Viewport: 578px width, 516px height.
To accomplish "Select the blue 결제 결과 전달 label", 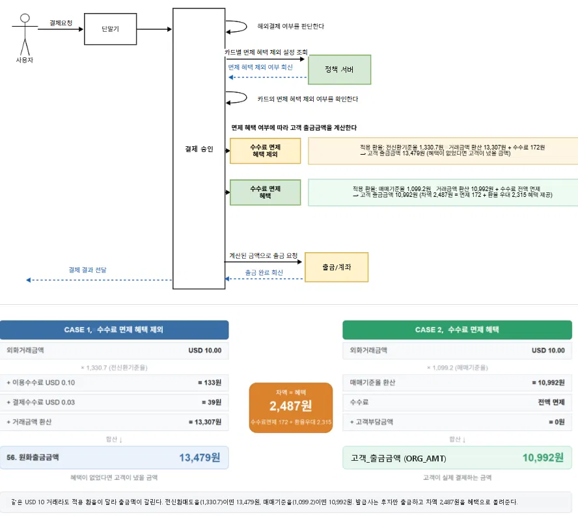I will (x=87, y=270).
